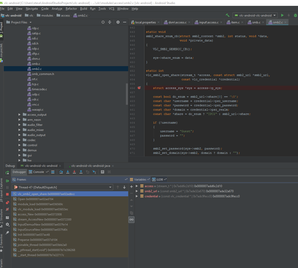Open the Structure side tool window
This screenshot has width=298, height=268.
click(x=2, y=218)
